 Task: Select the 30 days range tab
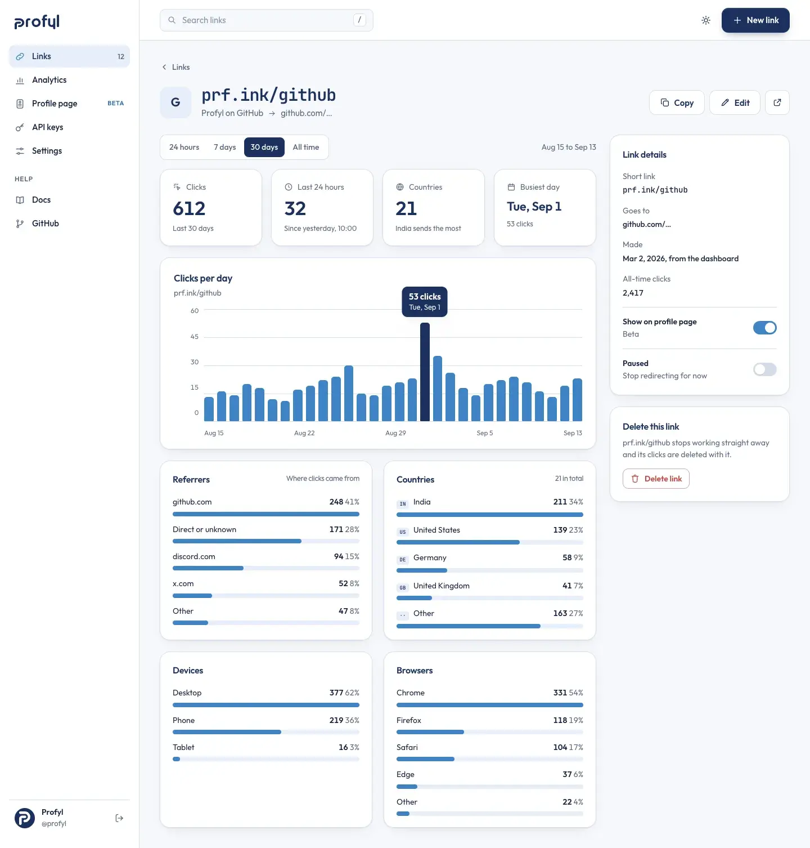(264, 147)
